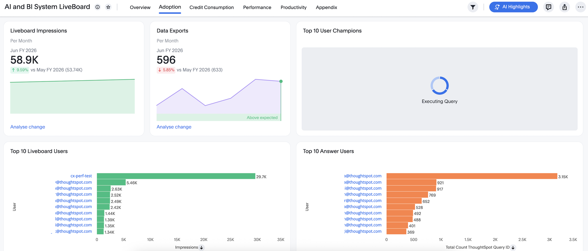Toggle sort arrow next to Total Count axis label
588x251 pixels.
pyautogui.click(x=513, y=247)
